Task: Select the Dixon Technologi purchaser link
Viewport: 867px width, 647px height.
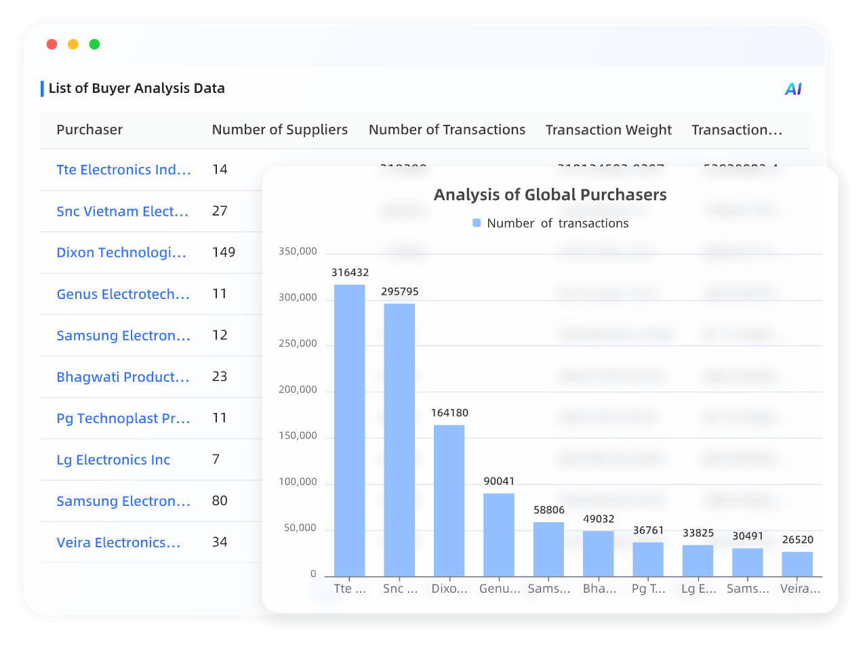Action: (121, 252)
